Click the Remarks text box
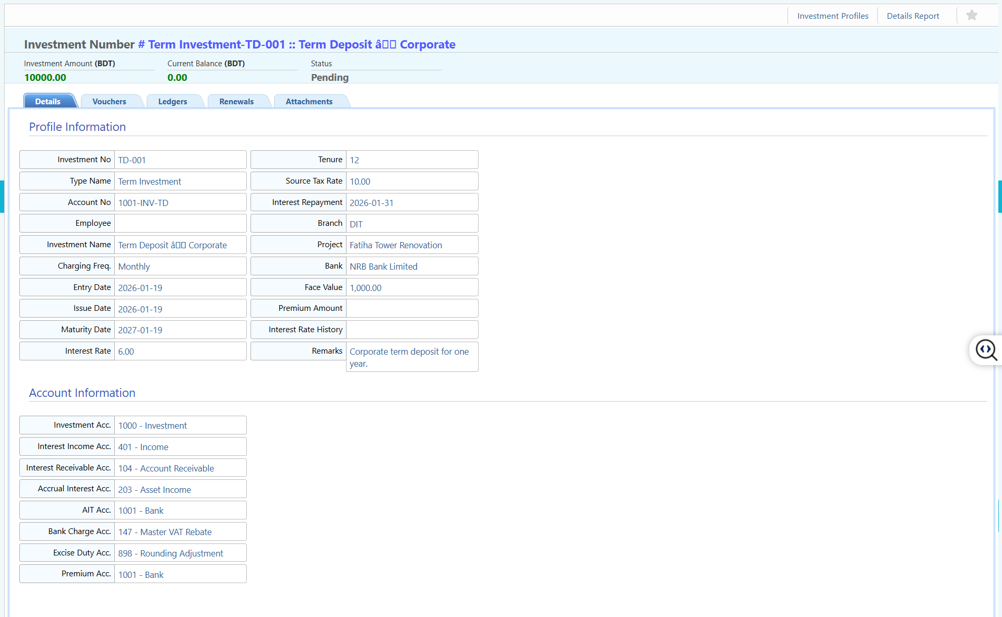 pyautogui.click(x=411, y=357)
